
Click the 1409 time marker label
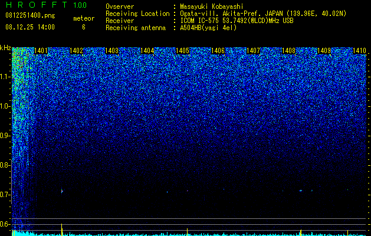(324, 50)
